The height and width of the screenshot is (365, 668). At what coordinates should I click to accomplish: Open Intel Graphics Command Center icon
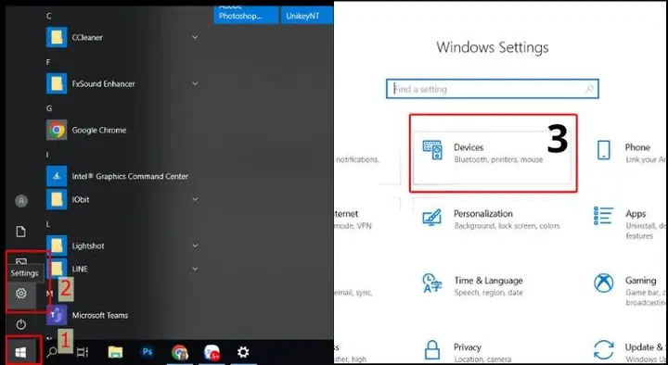click(57, 176)
